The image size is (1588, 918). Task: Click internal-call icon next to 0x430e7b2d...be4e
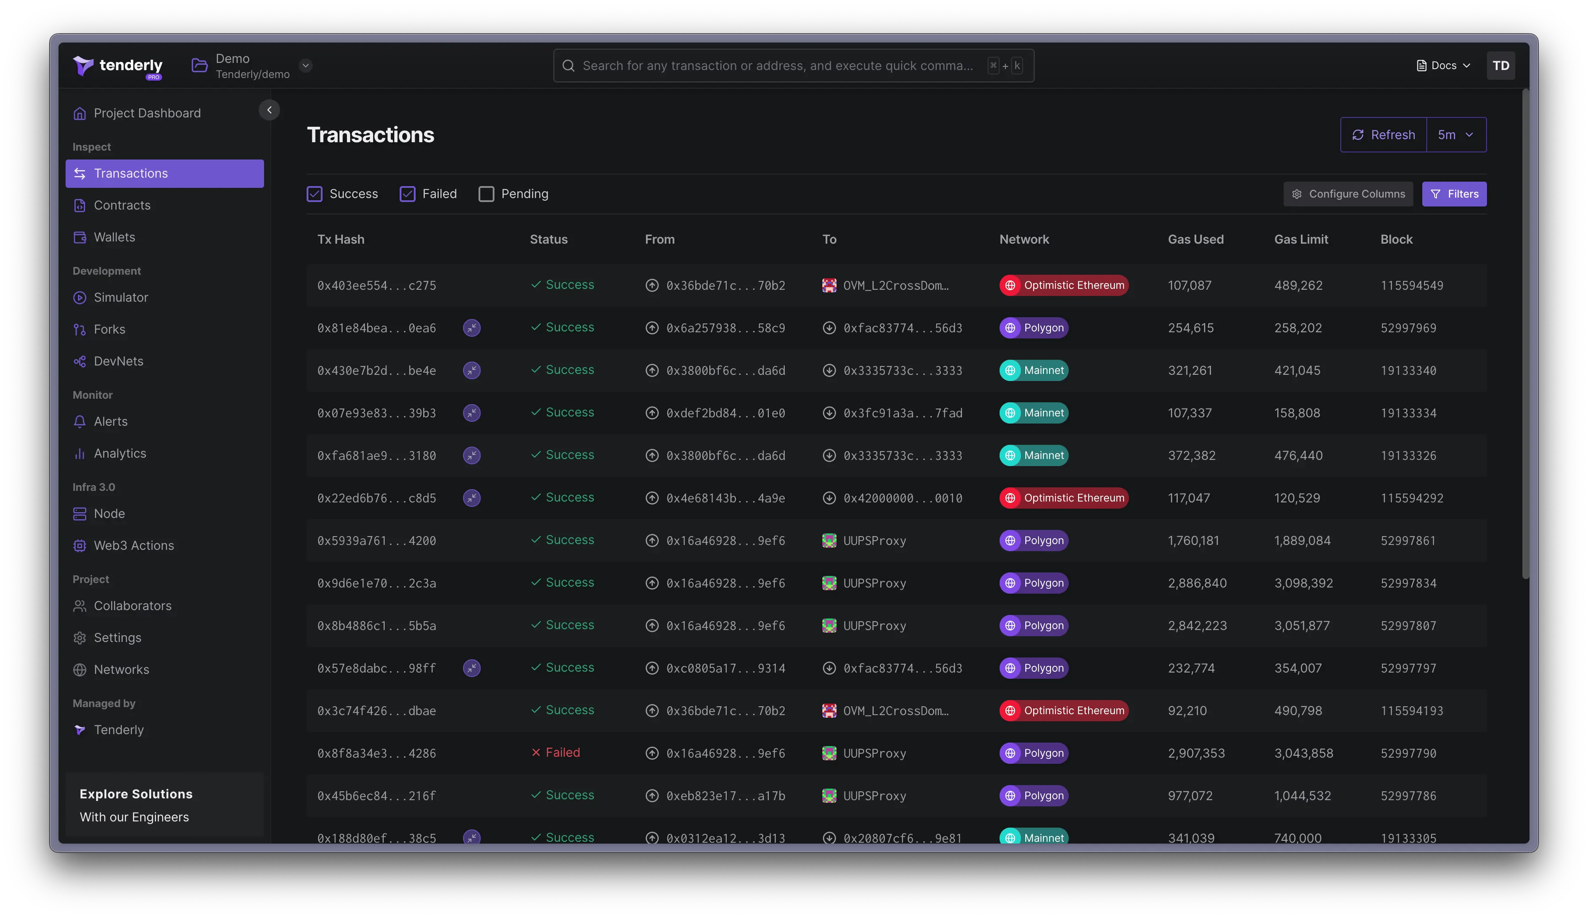[471, 370]
